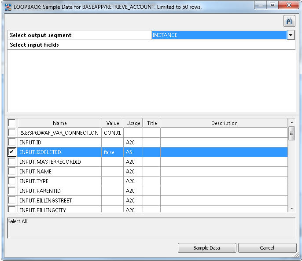Select the &&SPGIWAF_VAR_CONNECTION name cell
The image size is (302, 261).
(59, 133)
